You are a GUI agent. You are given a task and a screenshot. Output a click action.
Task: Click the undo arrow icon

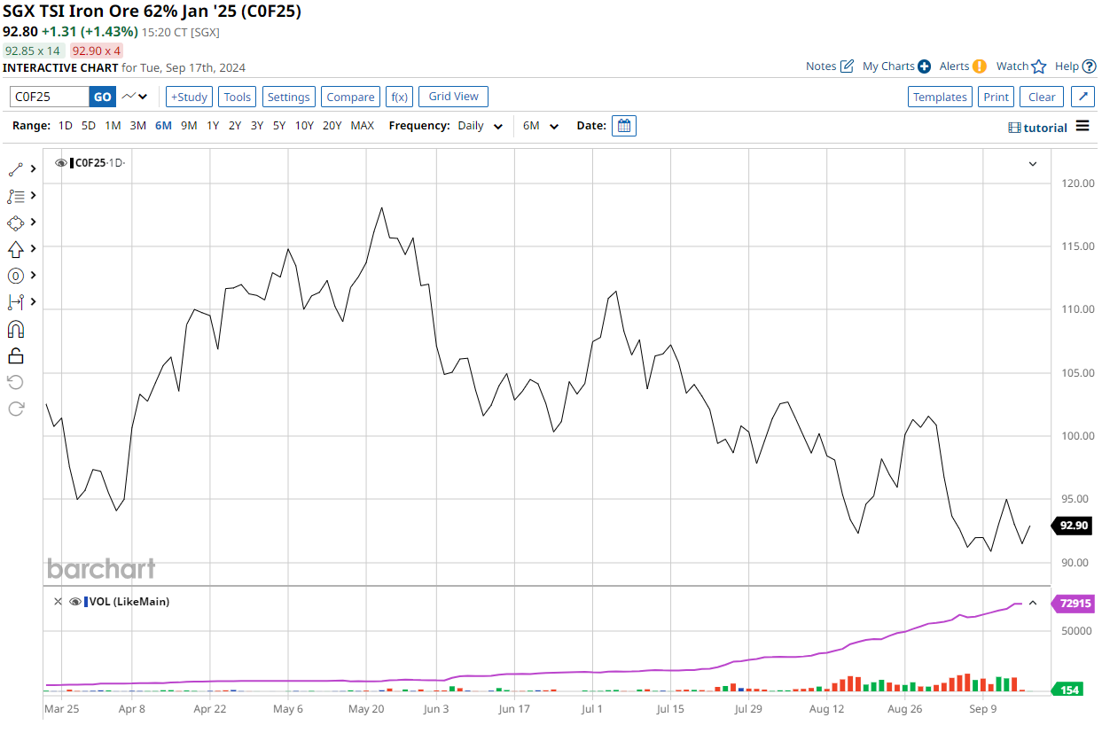(16, 382)
